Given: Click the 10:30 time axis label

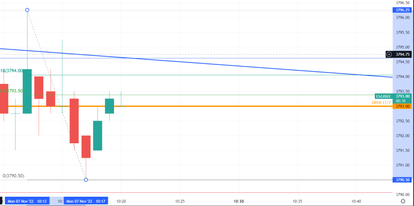Looking at the screenshot, I should (x=239, y=201).
